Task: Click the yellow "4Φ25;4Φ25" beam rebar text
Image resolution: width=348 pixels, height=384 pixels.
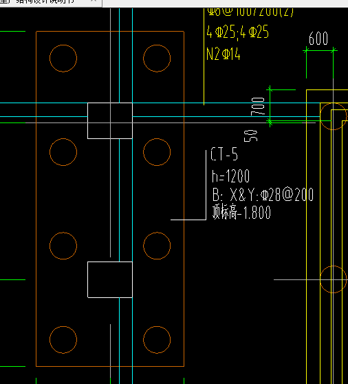Action: [x=237, y=32]
